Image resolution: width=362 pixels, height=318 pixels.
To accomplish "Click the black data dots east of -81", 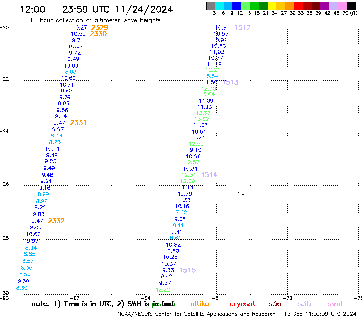I will [241, 194].
